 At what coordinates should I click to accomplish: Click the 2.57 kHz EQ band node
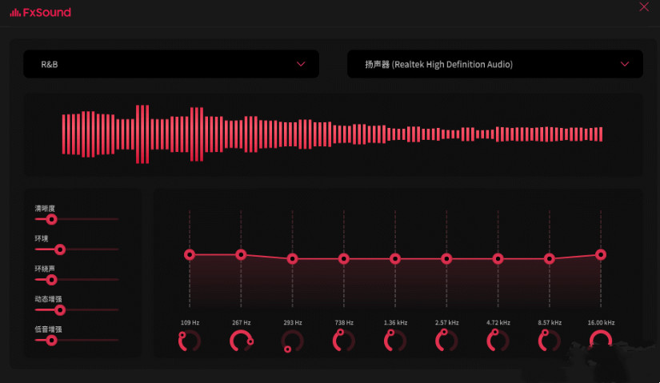pos(446,258)
